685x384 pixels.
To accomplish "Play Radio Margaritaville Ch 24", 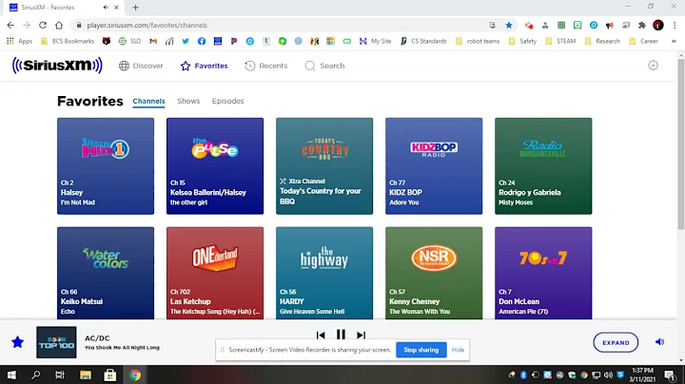I will click(x=543, y=165).
